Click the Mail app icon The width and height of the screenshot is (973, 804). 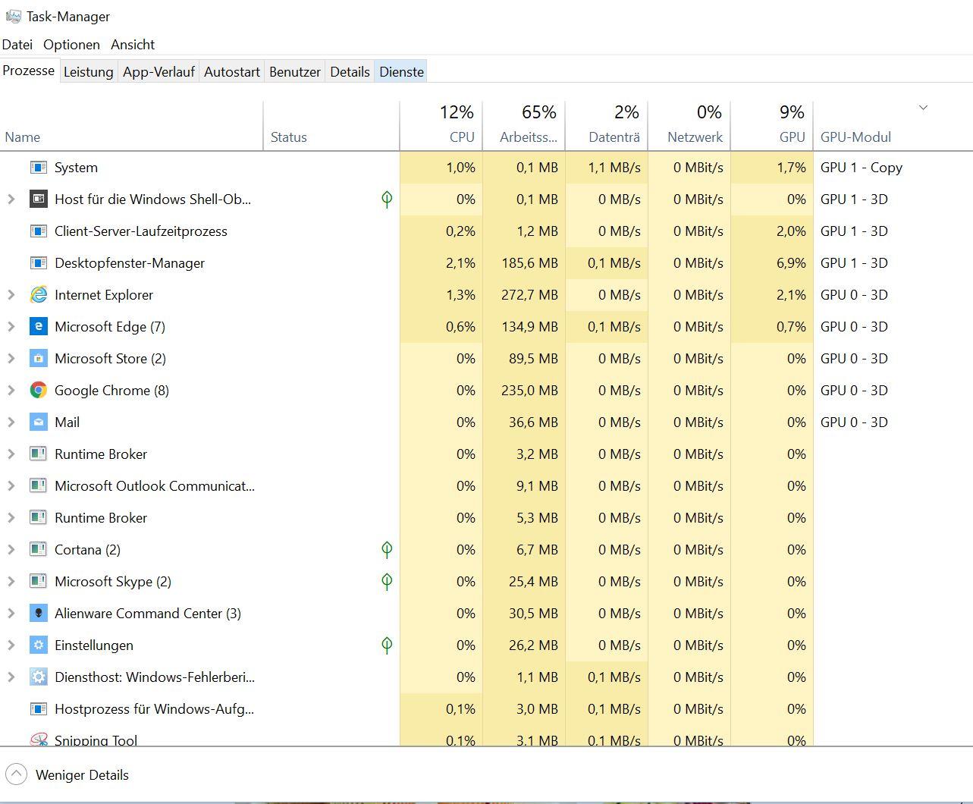[38, 422]
